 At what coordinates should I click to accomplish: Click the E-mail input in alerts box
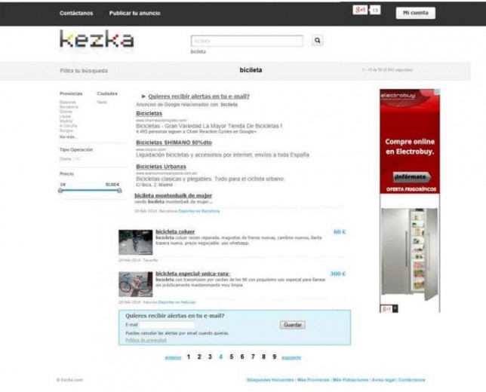point(167,324)
